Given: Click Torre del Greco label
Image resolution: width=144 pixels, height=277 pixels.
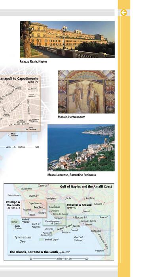Looking at the screenshot, I should 60,214.
